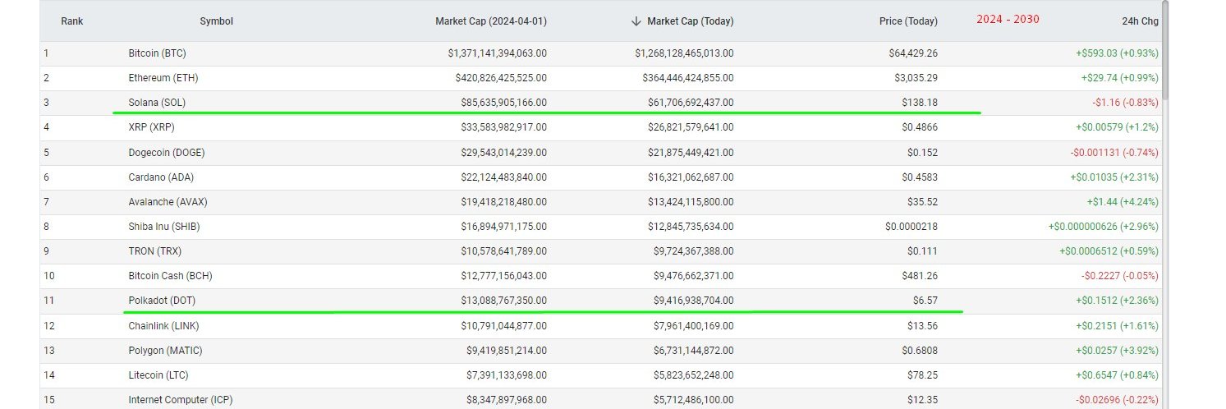This screenshot has width=1226, height=409.
Task: Click Solana's price $138.18
Action: (920, 103)
